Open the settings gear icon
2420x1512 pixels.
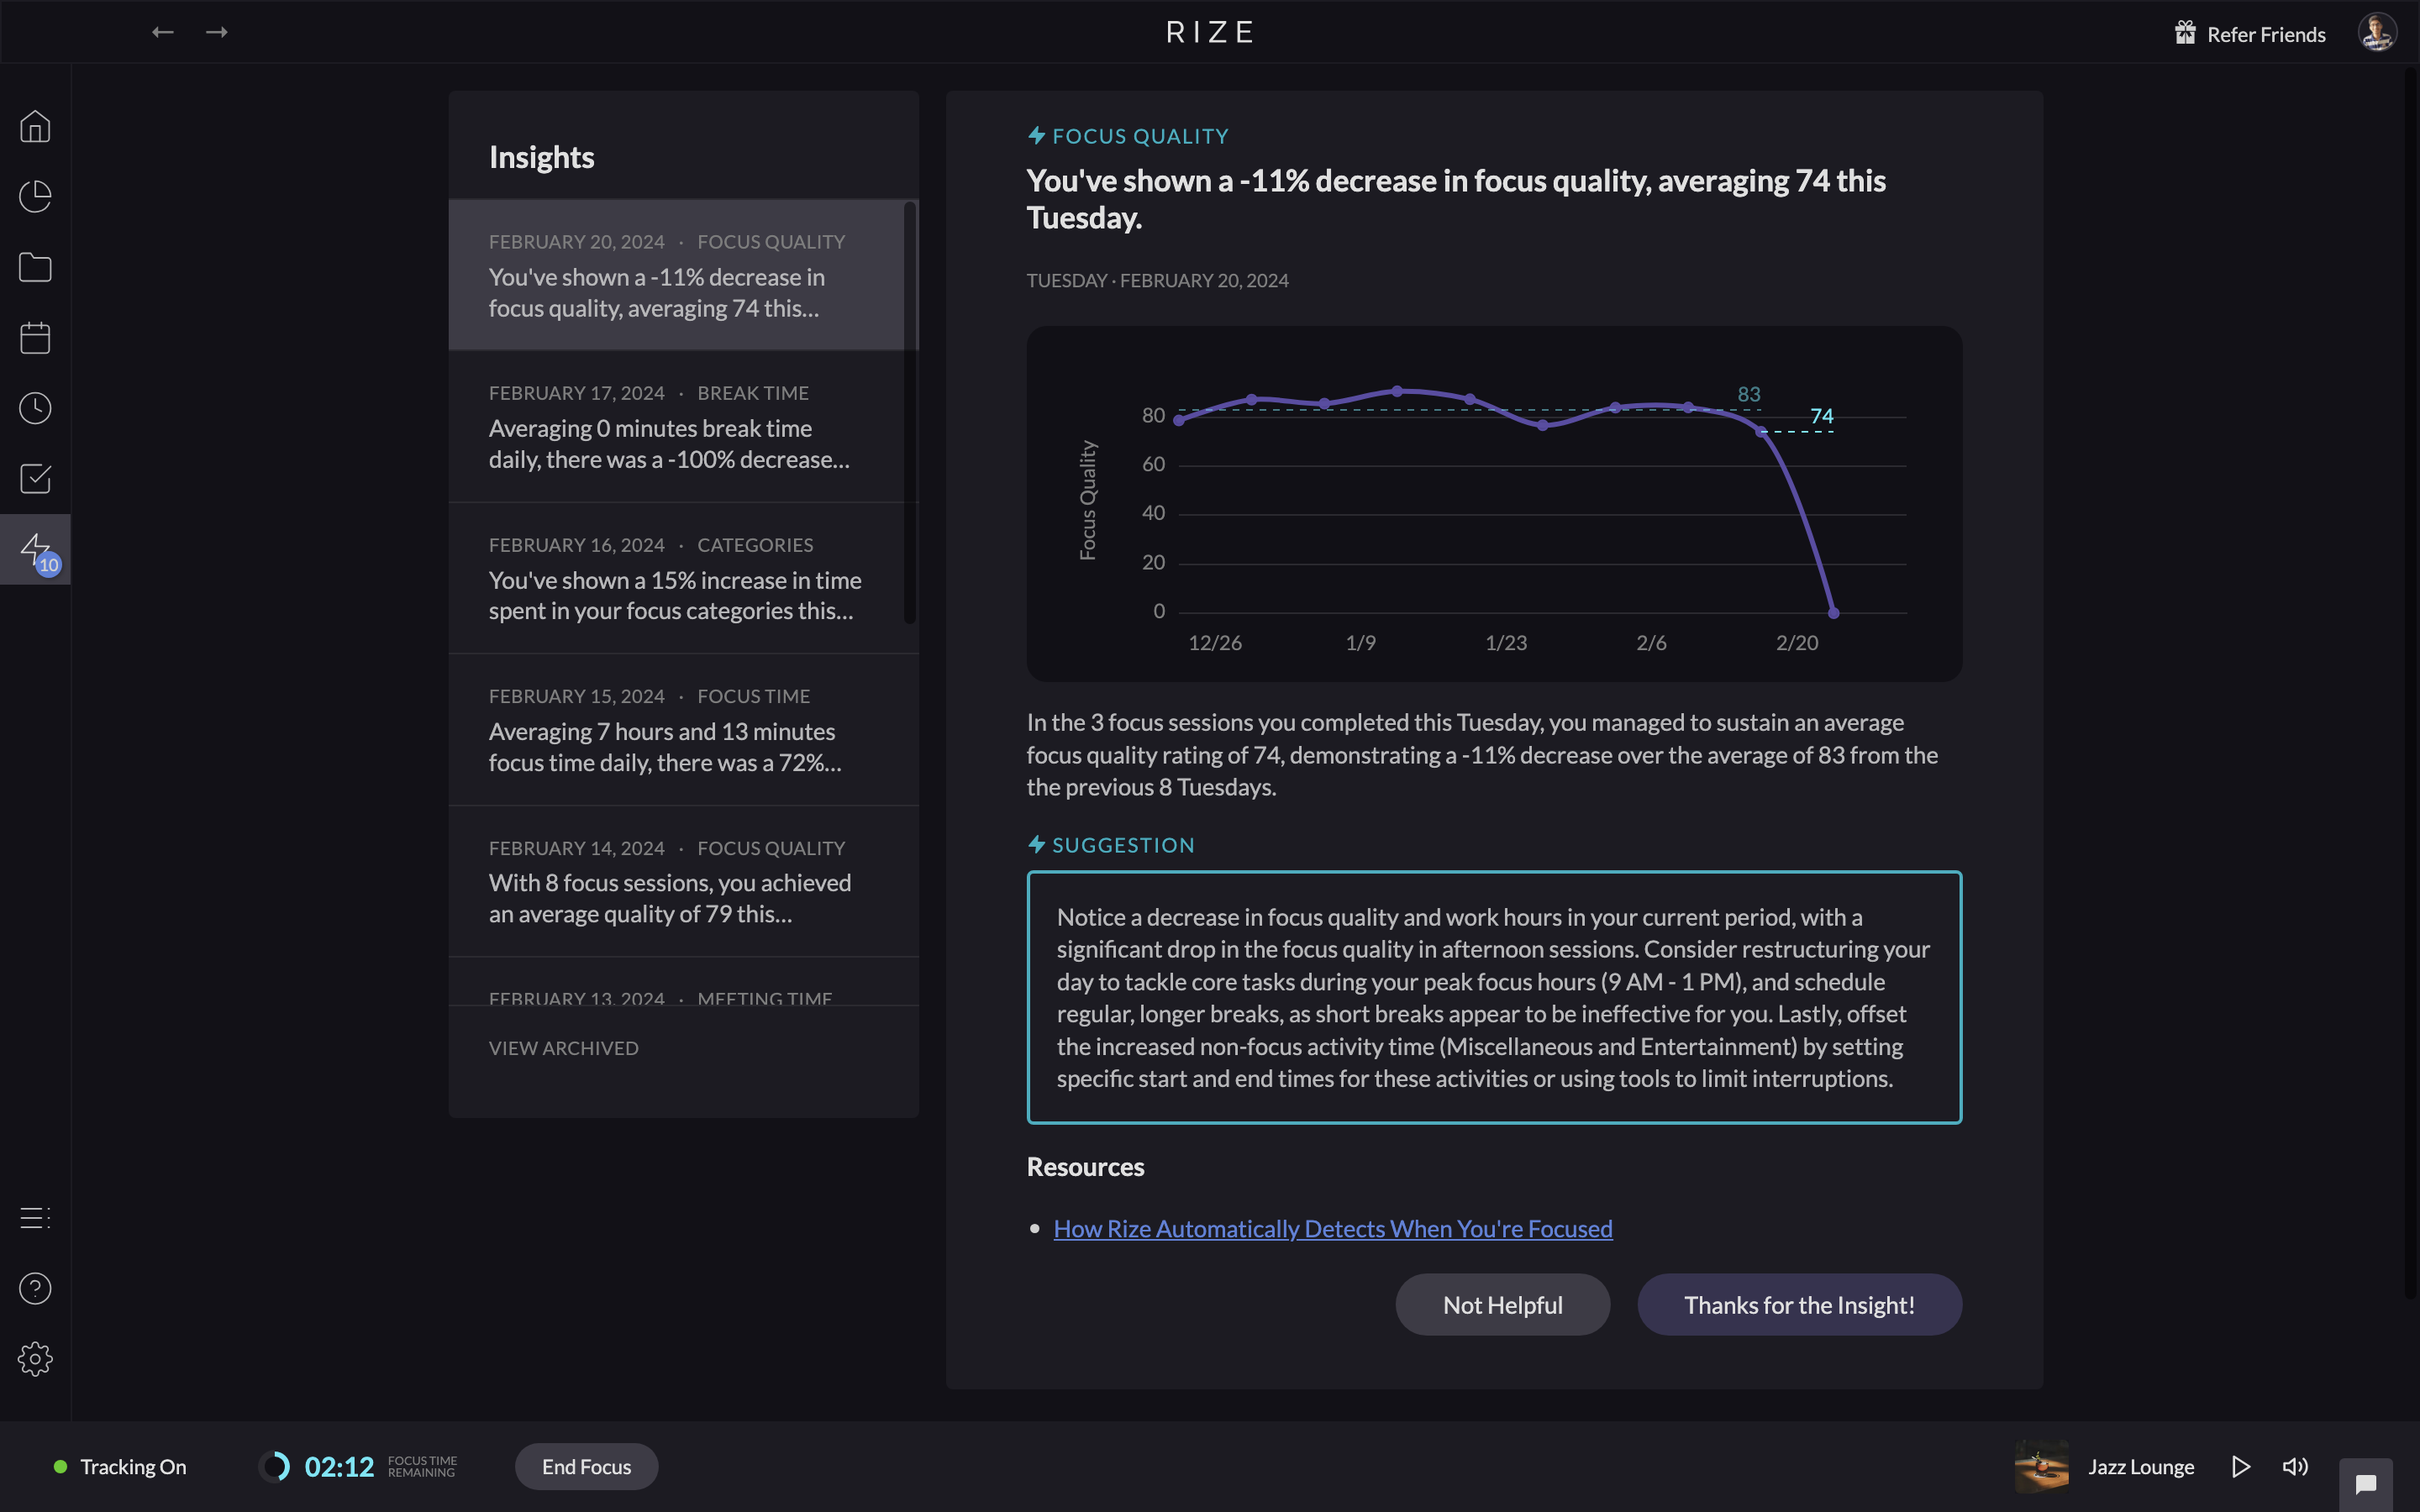35,1358
